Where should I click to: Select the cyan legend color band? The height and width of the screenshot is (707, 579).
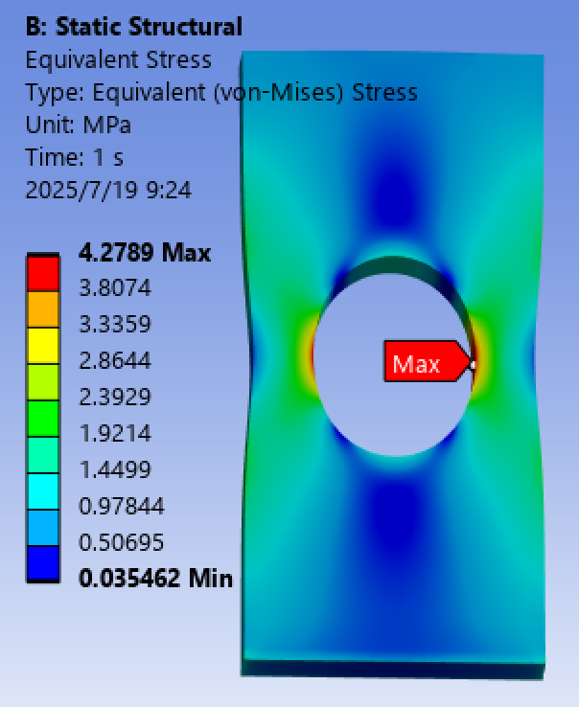(x=43, y=491)
